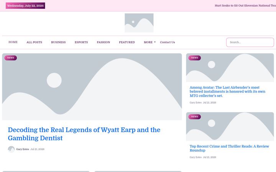
Task: Click the NEWS badge on Wyatt Earp article
Action: (x=11, y=58)
